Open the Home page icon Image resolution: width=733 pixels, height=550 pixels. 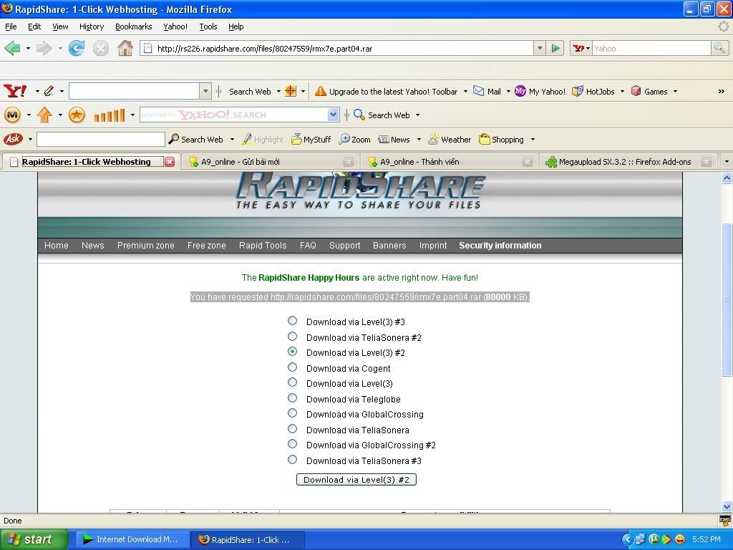tap(125, 48)
